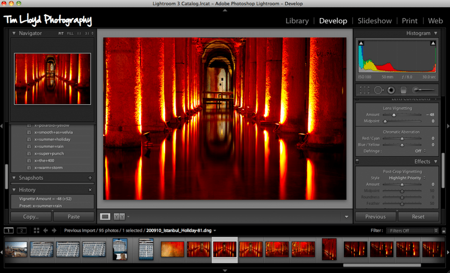Collapse the Navigator panel
Screen dimensions: 450x273
pyautogui.click(x=14, y=34)
